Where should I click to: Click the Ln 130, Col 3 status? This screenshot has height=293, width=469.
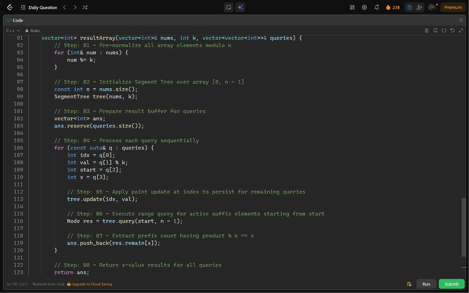(17, 284)
